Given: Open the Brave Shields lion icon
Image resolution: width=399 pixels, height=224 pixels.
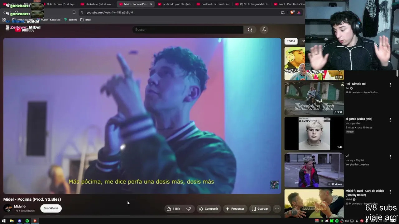Looking at the screenshot, I should [292, 12].
